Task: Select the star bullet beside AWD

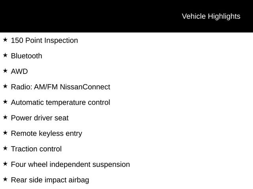Action: 5,71
